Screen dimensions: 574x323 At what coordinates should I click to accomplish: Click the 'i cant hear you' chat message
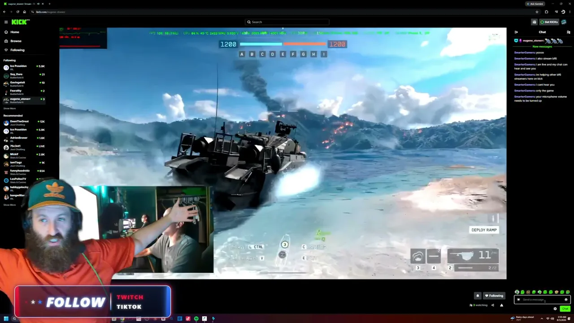[x=545, y=85]
